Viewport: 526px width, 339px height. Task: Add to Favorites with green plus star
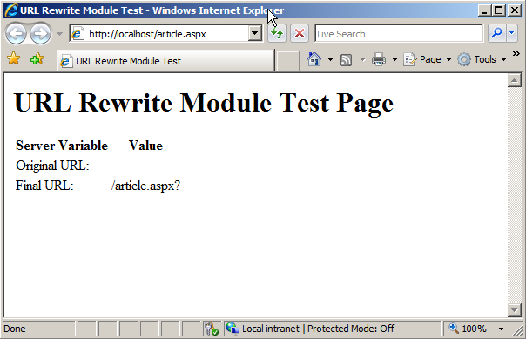[x=37, y=58]
